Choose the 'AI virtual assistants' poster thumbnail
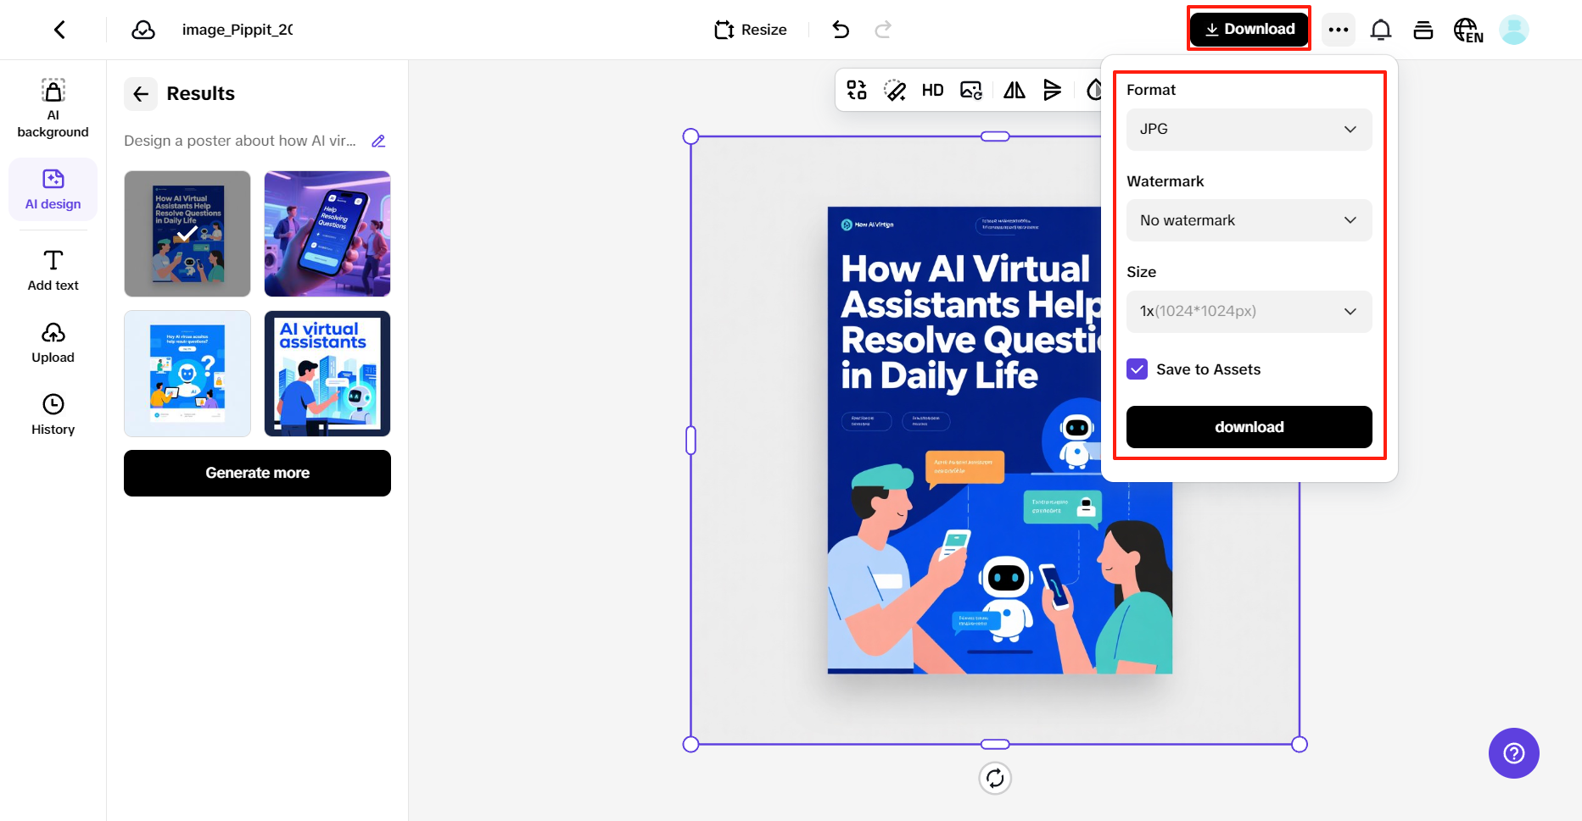 327,374
